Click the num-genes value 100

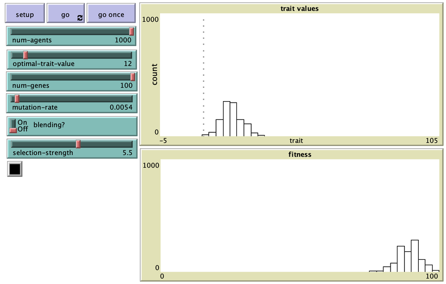click(x=126, y=85)
